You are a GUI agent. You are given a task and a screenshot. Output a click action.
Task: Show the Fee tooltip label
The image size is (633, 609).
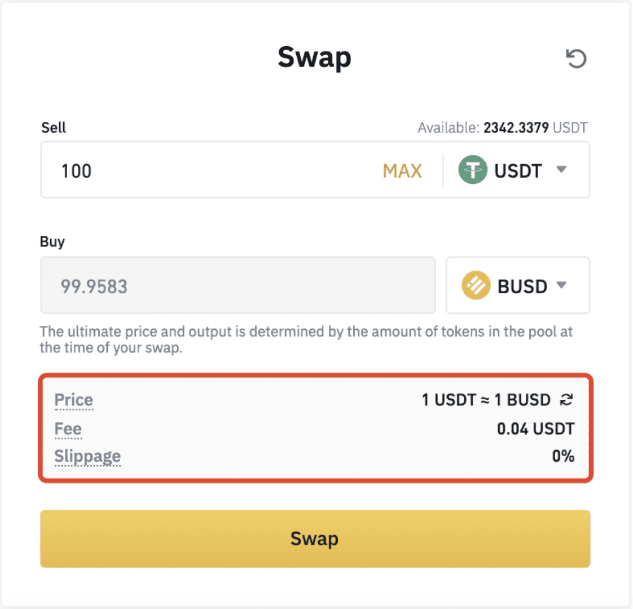pos(68,429)
